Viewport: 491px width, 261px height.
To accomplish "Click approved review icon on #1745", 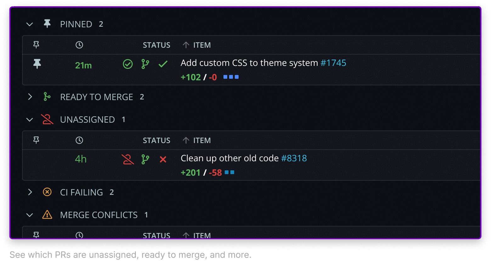I will pos(127,64).
